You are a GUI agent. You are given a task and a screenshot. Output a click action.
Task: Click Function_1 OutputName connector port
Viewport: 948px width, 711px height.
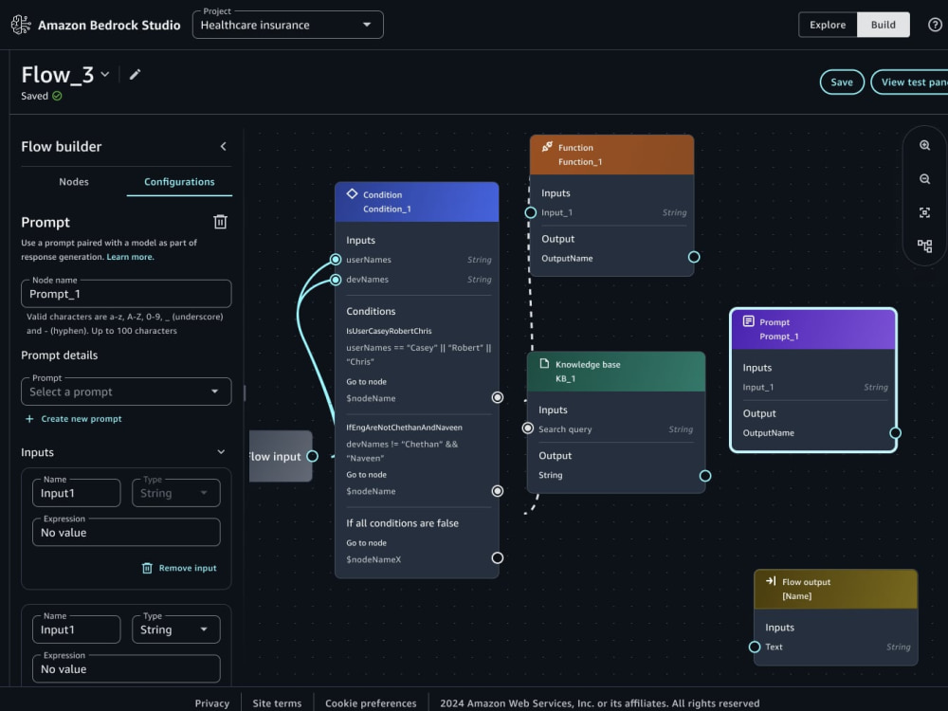pyautogui.click(x=694, y=257)
